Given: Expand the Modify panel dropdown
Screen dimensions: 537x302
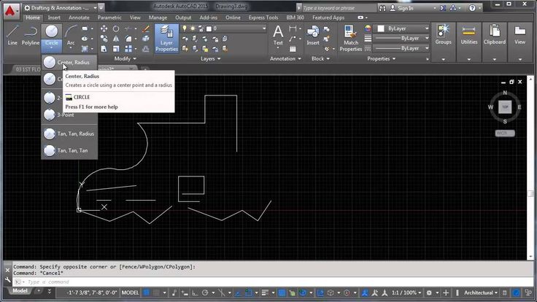Looking at the screenshot, I should (x=125, y=58).
